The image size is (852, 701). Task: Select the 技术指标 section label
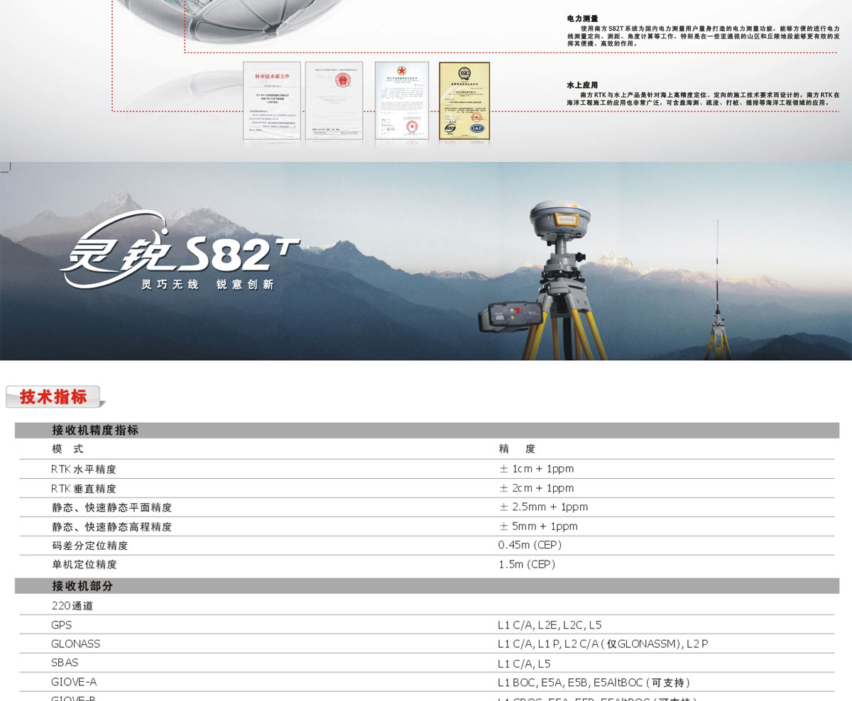pos(54,397)
